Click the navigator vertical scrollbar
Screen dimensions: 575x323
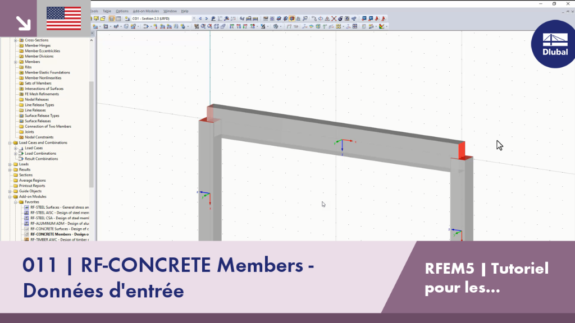tap(92, 133)
